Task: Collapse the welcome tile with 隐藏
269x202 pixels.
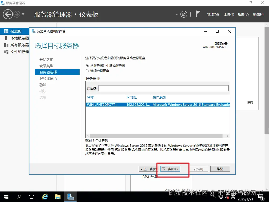Action: click(250, 103)
